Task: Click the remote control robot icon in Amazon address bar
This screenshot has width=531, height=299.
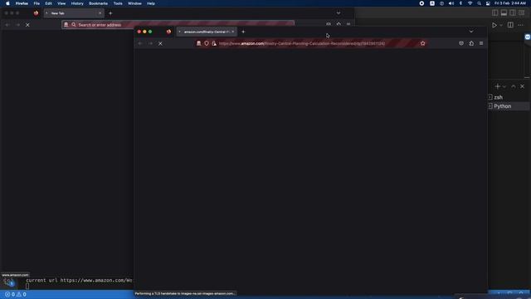Action: (199, 43)
